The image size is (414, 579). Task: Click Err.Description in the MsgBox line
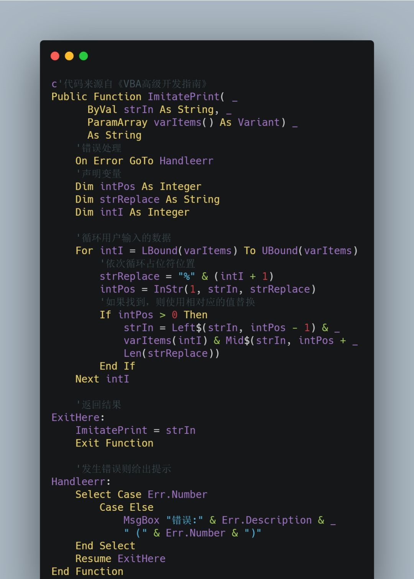(x=267, y=520)
